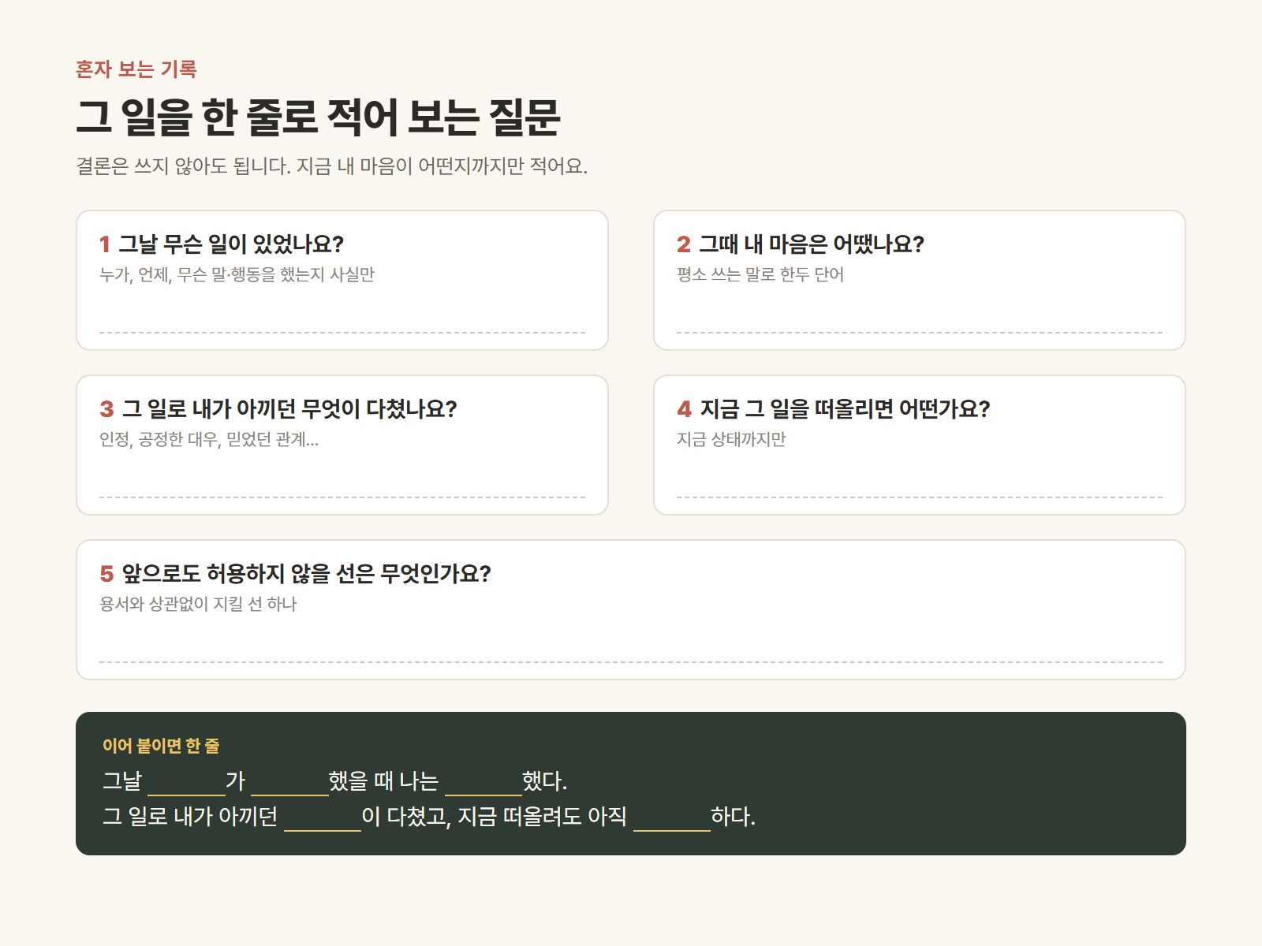The image size is (1262, 946).
Task: Click hint '평소 쓰는 말로 한두 단어'
Action: click(760, 274)
